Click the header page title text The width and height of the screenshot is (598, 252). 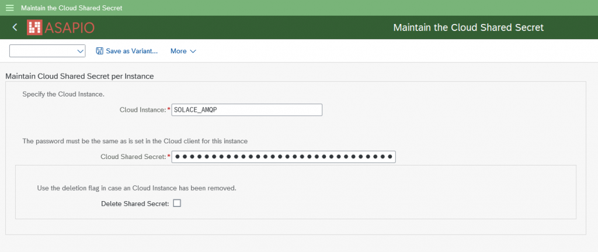coord(468,27)
